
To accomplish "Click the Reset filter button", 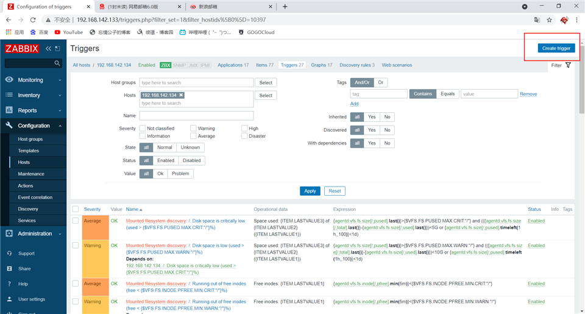I will pyautogui.click(x=335, y=191).
